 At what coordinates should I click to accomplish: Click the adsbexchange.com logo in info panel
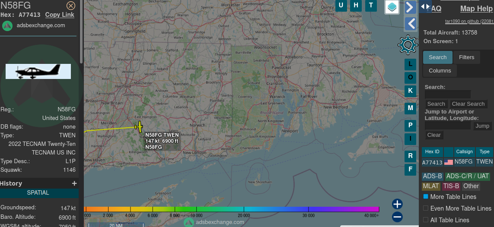[7, 25]
